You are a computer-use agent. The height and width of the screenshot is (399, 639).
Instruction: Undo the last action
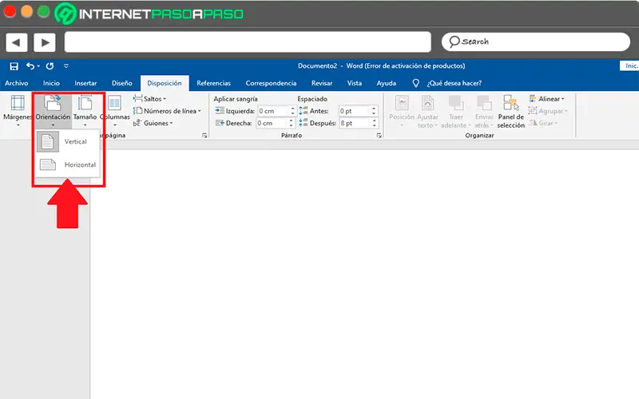[x=30, y=66]
